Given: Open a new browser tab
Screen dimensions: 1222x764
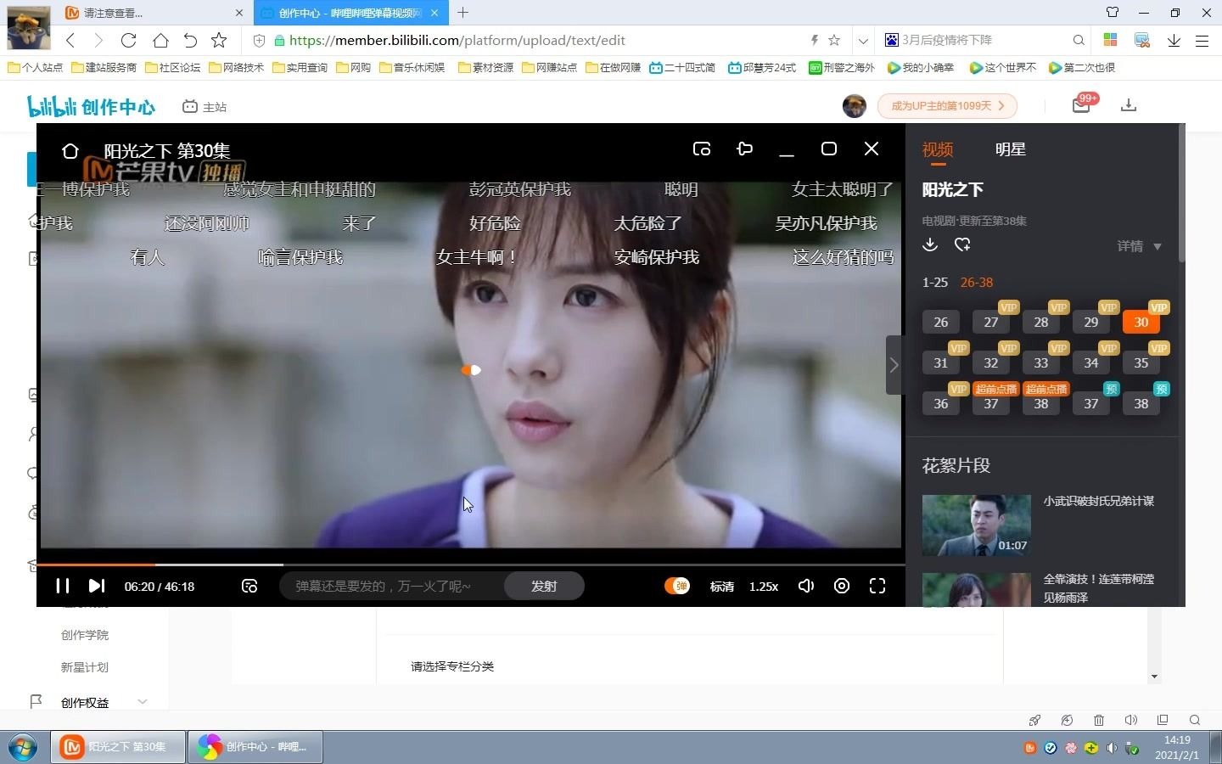Looking at the screenshot, I should coord(462,13).
